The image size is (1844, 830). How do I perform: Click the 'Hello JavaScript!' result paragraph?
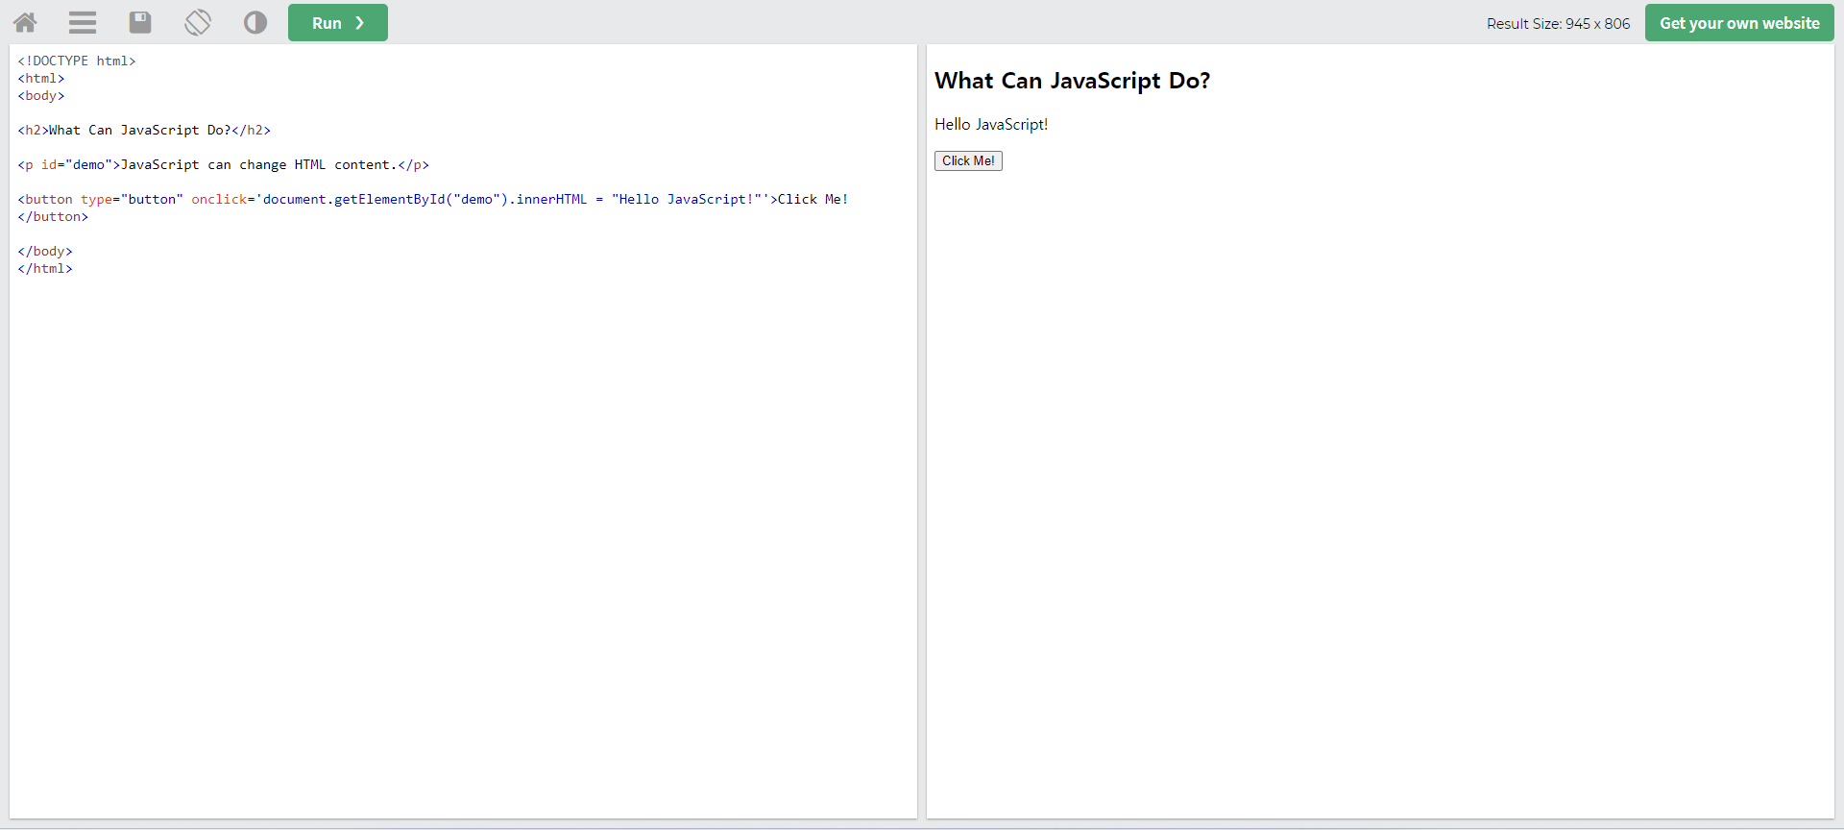pyautogui.click(x=991, y=125)
